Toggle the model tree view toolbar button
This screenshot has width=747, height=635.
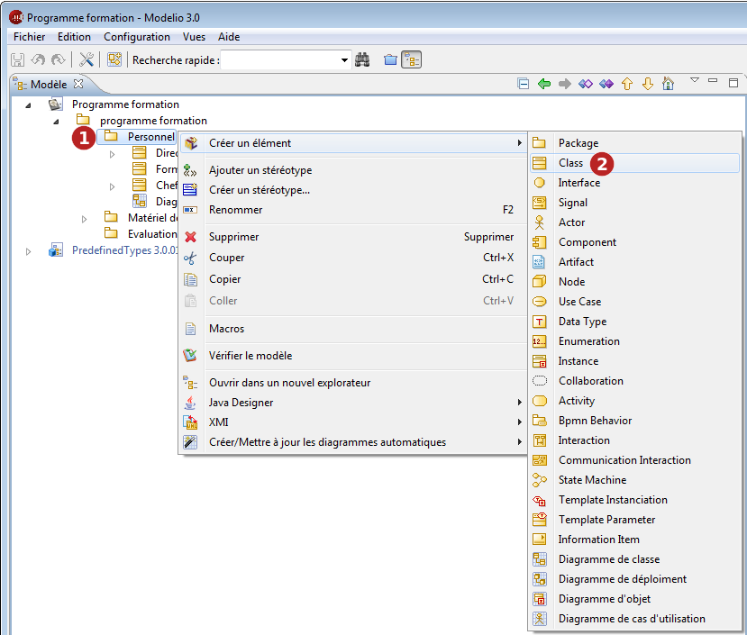412,60
